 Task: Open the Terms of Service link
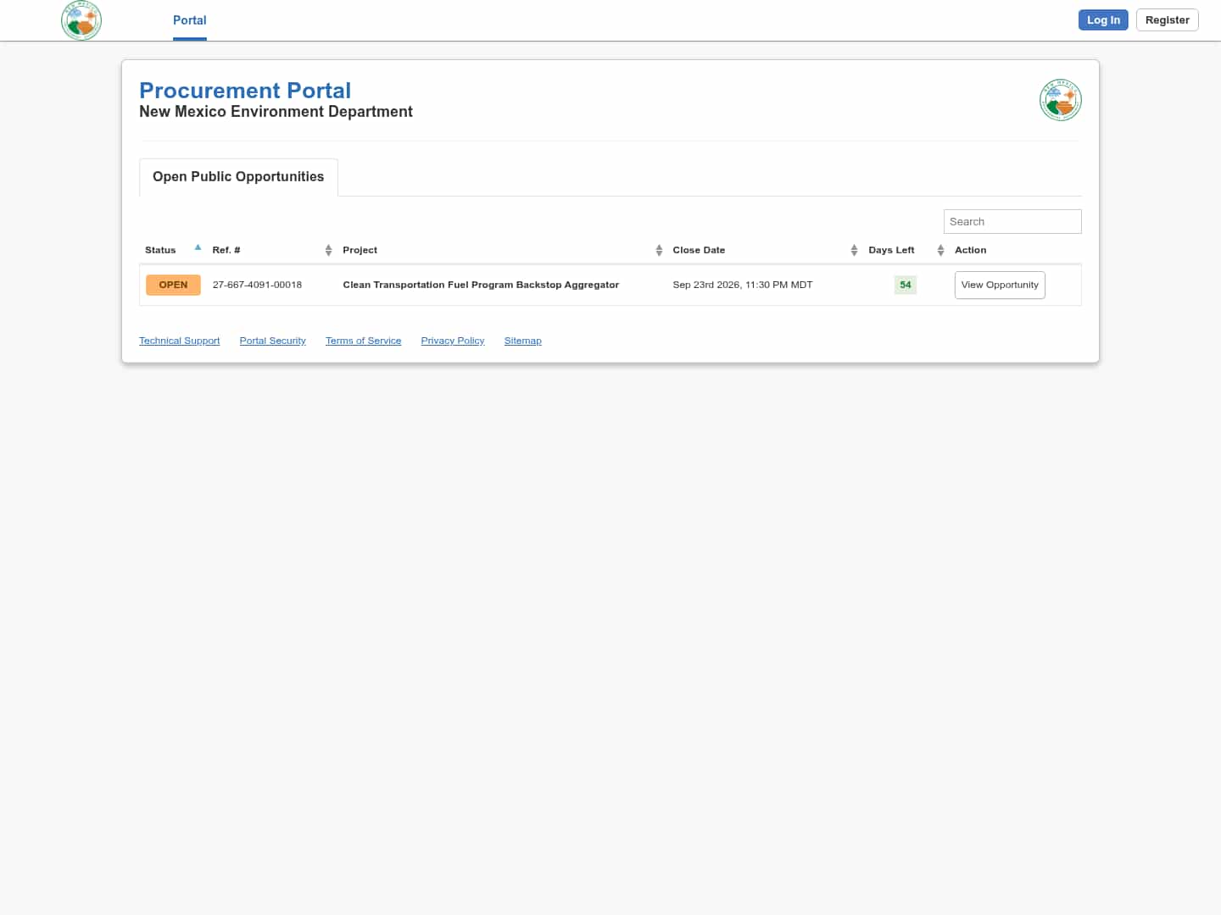tap(363, 341)
